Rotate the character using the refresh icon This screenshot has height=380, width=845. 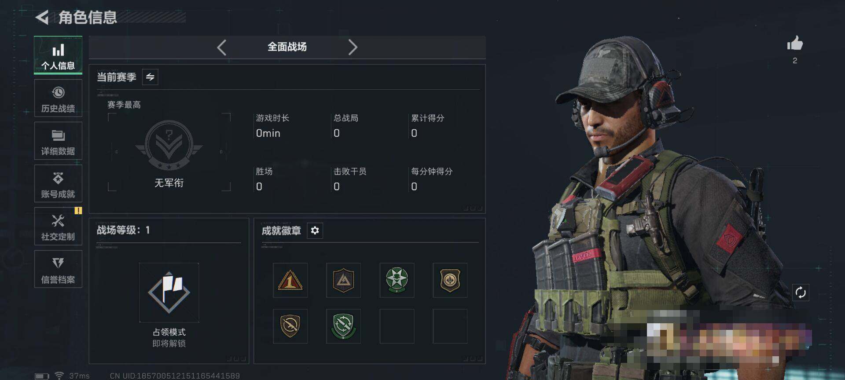click(801, 292)
